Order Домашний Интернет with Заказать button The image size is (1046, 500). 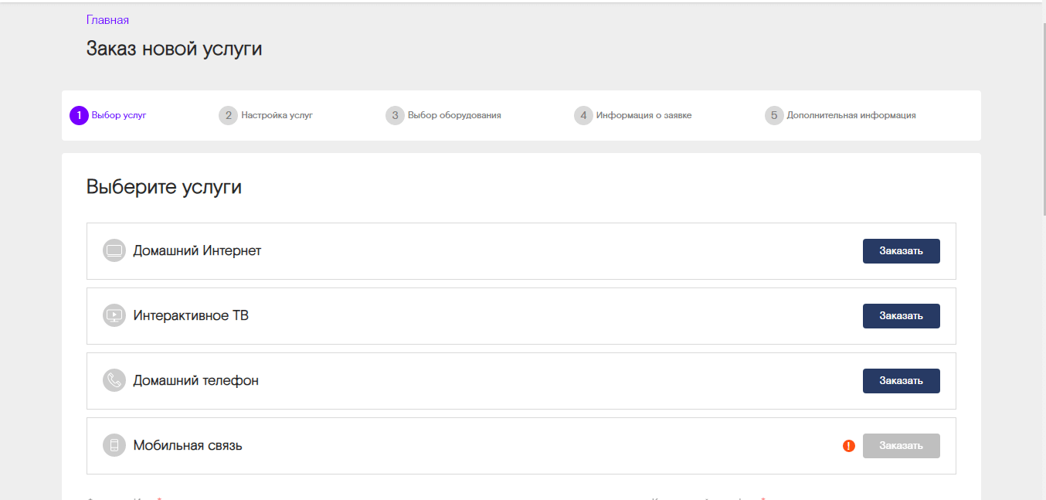[x=901, y=251]
